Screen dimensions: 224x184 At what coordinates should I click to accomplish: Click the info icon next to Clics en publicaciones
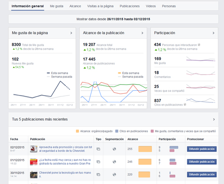coord(185,105)
